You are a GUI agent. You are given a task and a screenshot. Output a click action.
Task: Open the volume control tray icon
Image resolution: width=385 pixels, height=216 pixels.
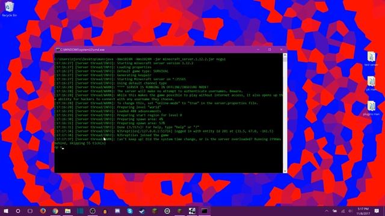tap(350, 211)
